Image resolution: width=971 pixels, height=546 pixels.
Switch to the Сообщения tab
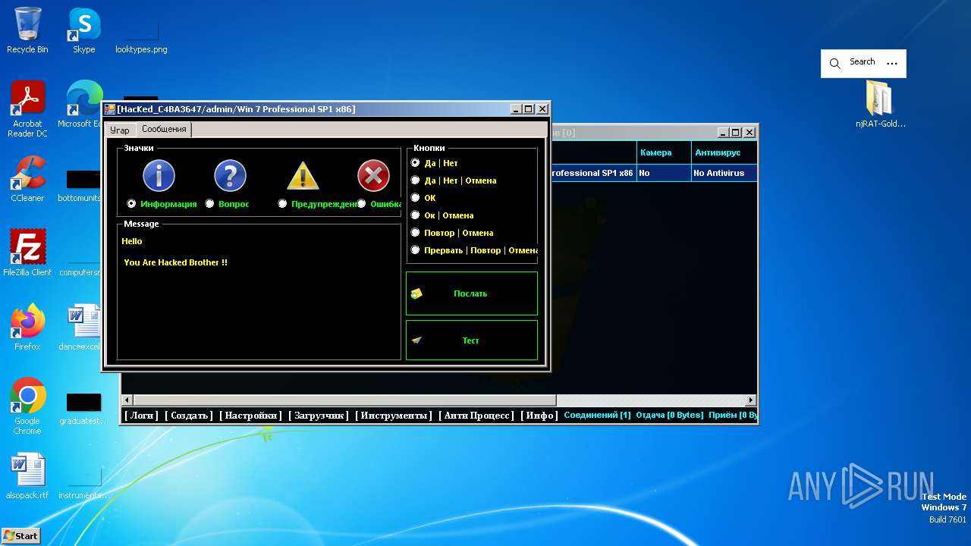coord(164,130)
